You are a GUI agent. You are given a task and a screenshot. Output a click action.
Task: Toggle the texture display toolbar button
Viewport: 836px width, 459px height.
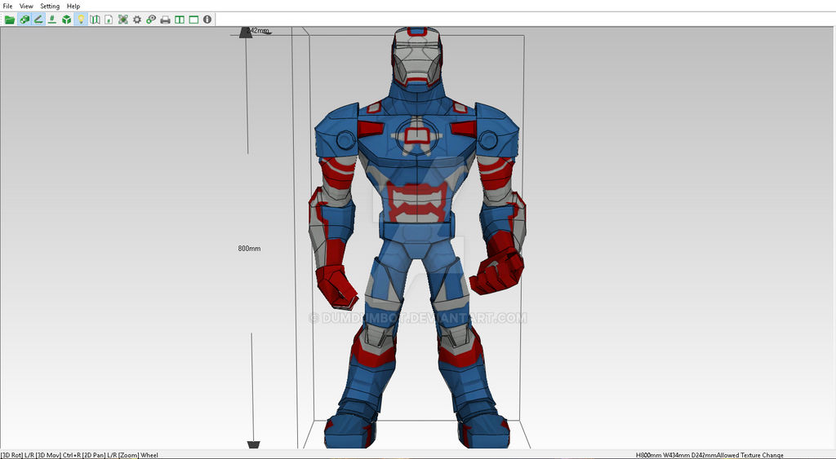coord(24,20)
